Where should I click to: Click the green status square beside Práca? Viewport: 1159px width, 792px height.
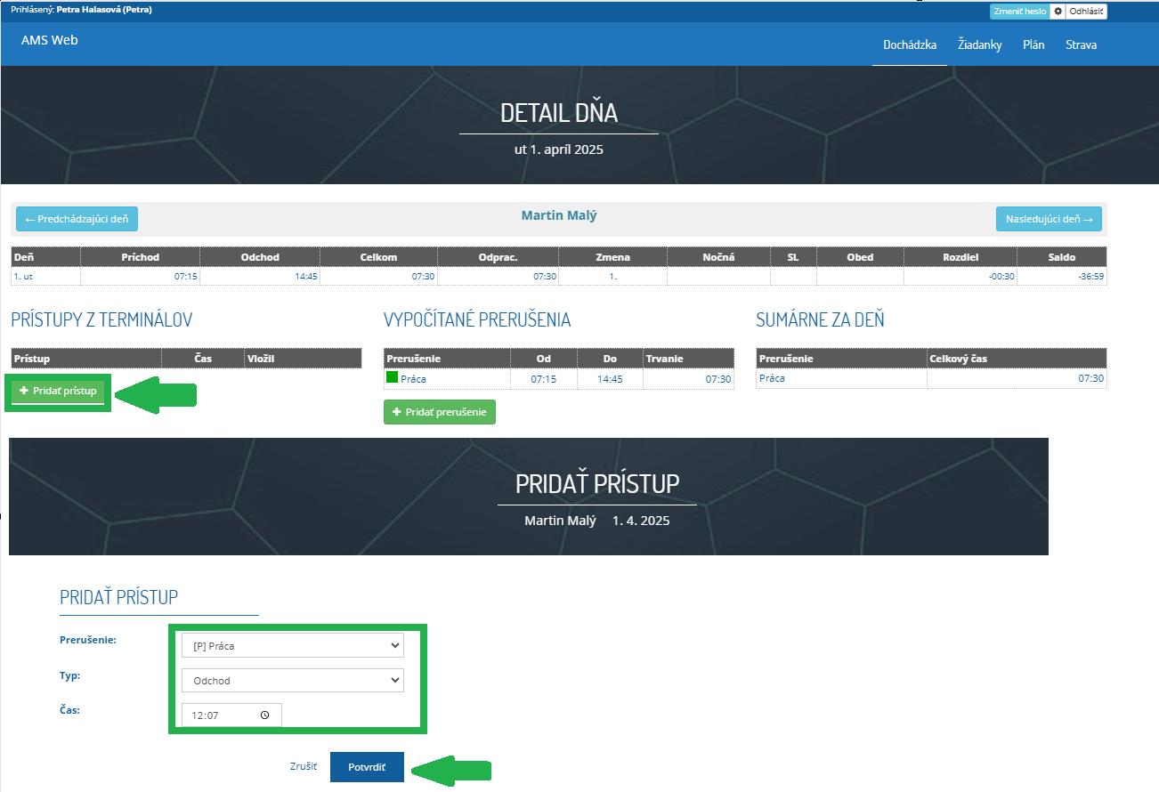tap(393, 378)
